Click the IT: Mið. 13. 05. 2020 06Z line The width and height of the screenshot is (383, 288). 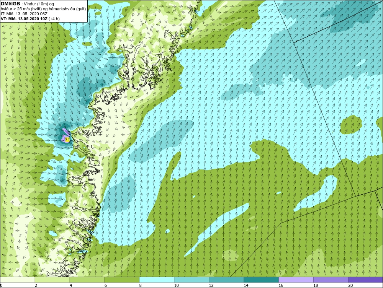(24, 14)
